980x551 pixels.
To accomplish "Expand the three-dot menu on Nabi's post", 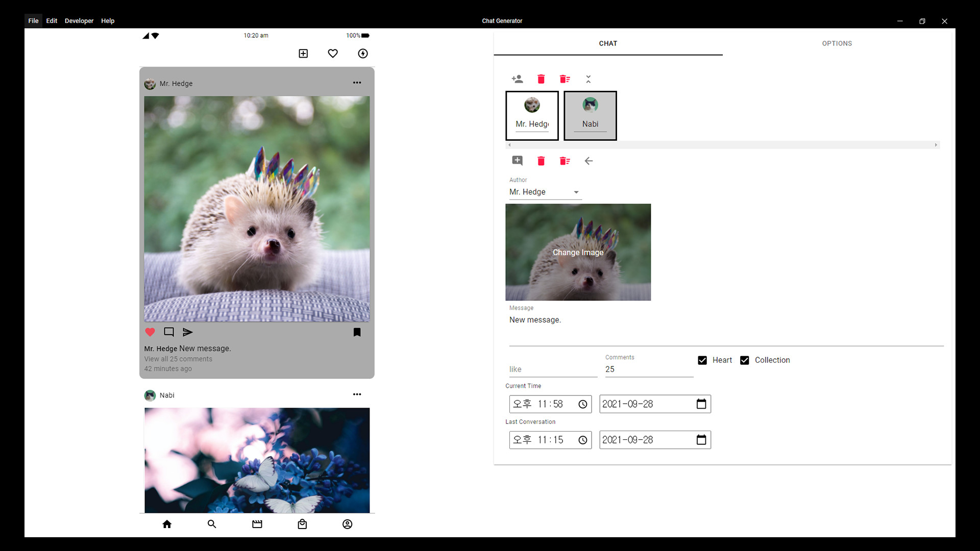I will [x=357, y=394].
